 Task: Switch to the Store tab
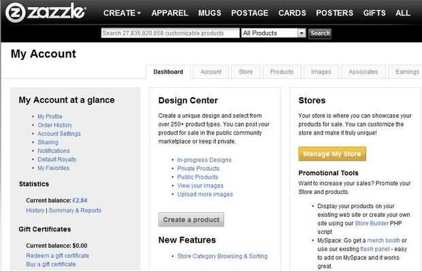[246, 71]
